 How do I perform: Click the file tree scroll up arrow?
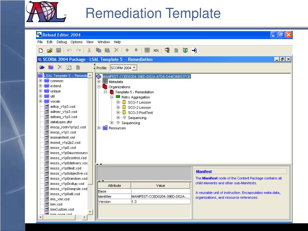[90, 75]
